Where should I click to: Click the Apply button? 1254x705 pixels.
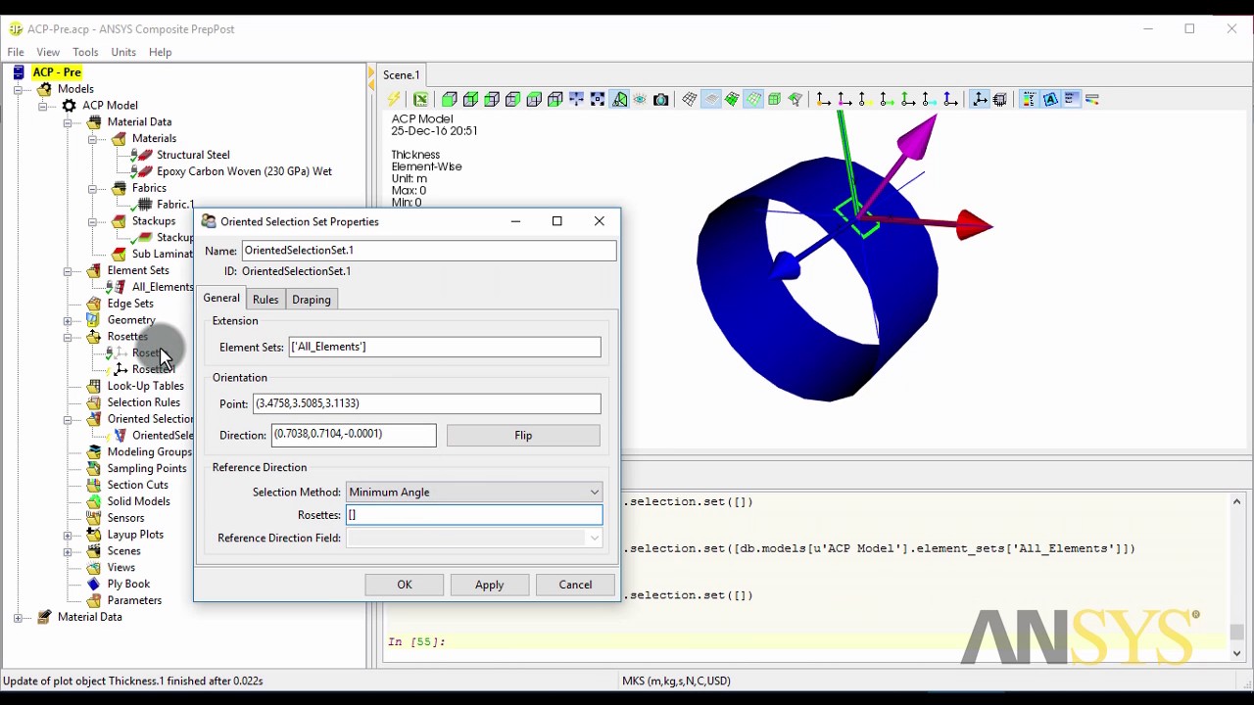[x=490, y=585]
